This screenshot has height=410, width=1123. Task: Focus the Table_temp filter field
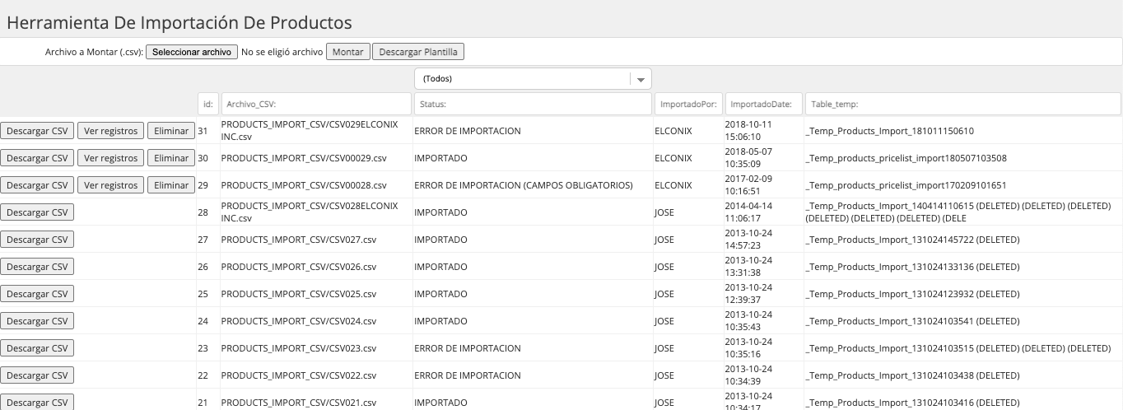[962, 104]
